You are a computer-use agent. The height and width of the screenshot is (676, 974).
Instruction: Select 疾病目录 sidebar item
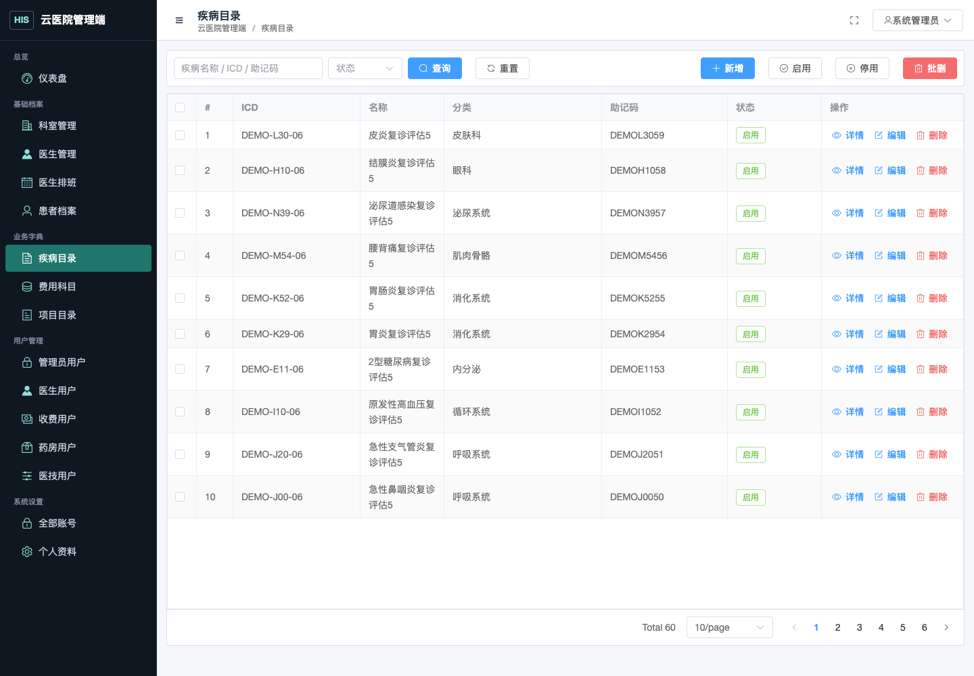click(78, 258)
